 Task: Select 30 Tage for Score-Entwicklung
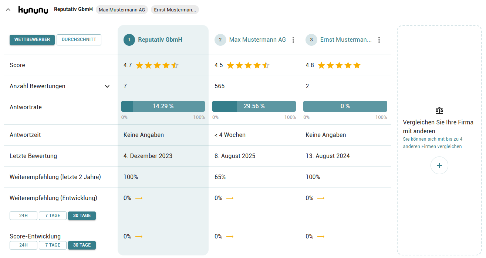coord(82,245)
